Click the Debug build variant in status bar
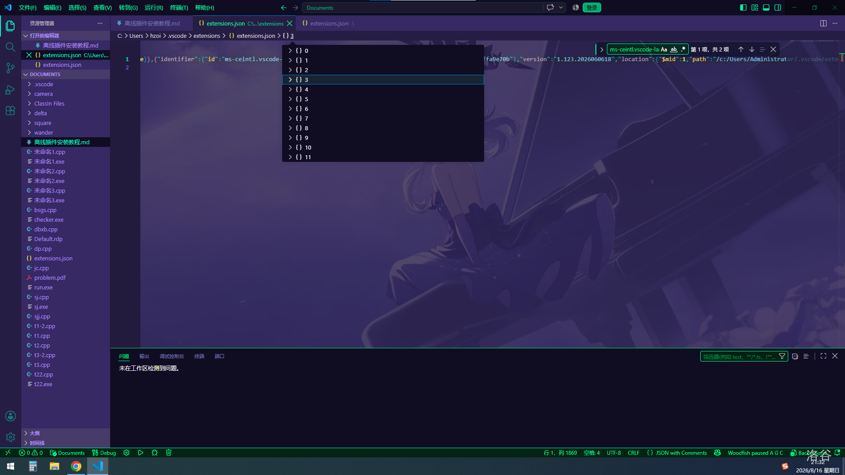 click(104, 453)
